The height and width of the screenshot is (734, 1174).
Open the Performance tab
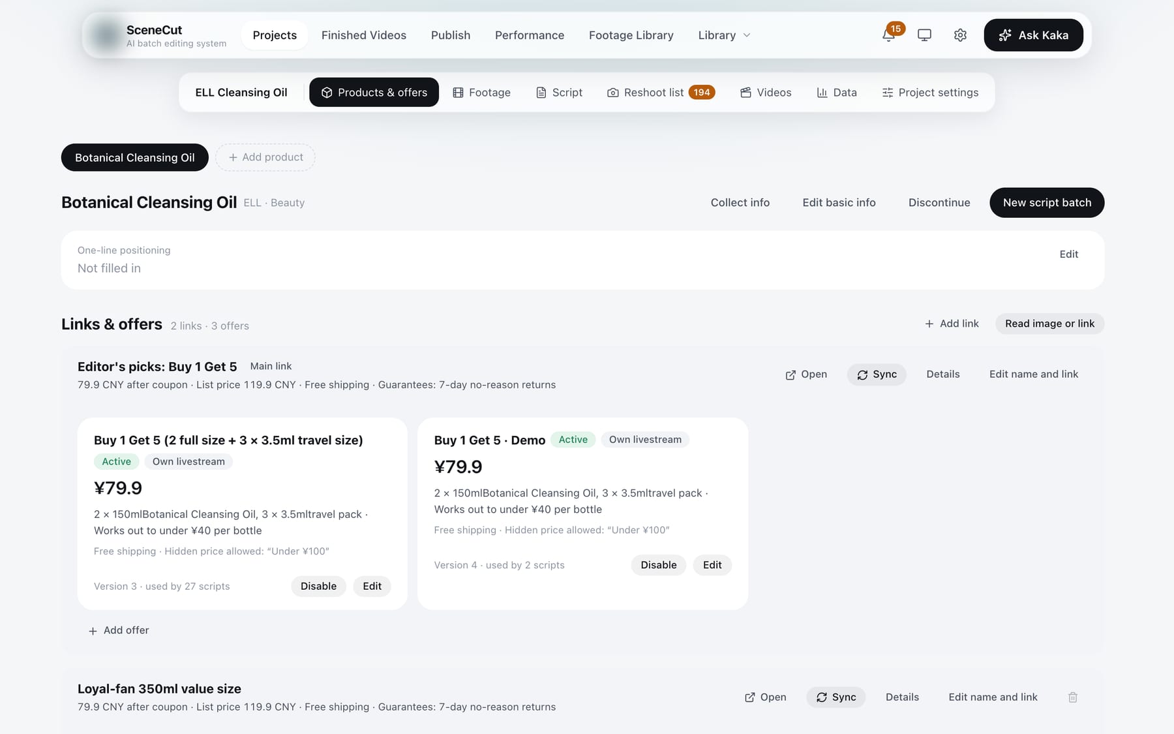(530, 35)
